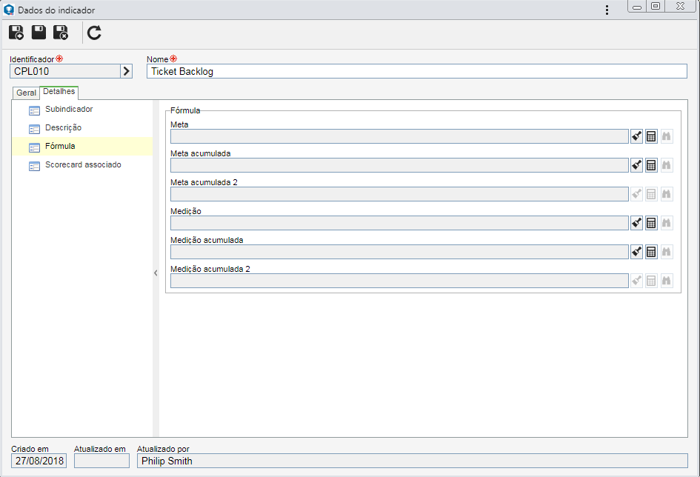Select the Fórmula section
This screenshot has width=700, height=477.
coord(82,147)
